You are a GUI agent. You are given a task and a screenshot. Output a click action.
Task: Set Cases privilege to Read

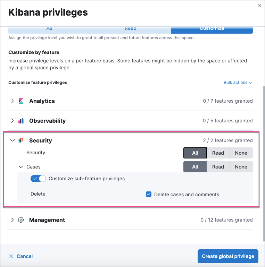click(x=218, y=167)
